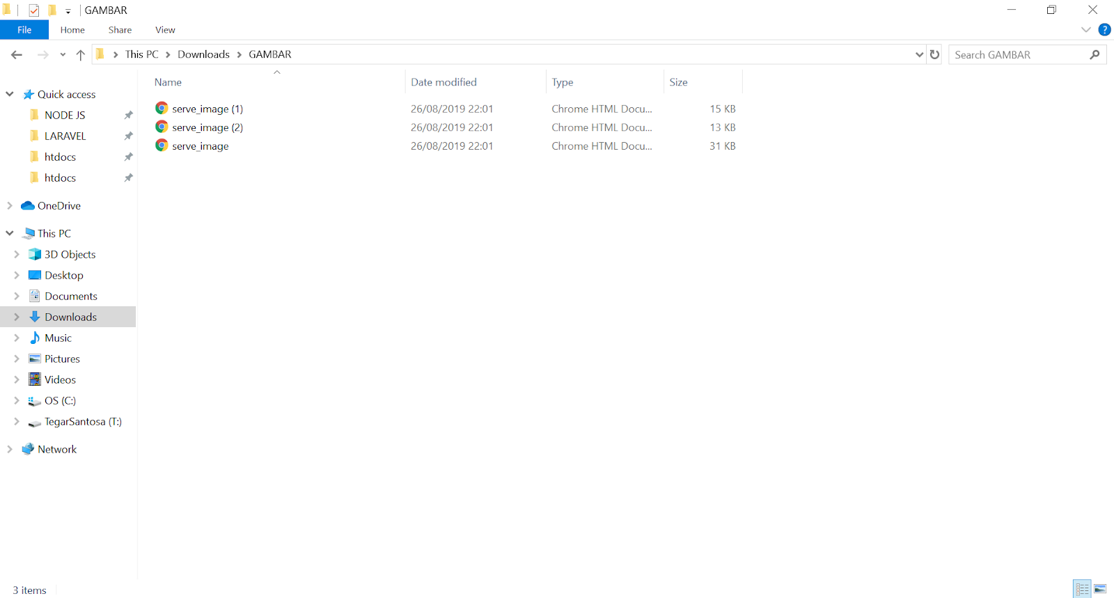The image size is (1114, 598).
Task: Expand the Network tree node
Action: (10, 449)
